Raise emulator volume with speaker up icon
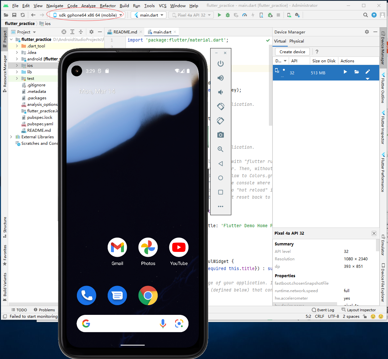Image resolution: width=388 pixels, height=359 pixels. (x=221, y=78)
